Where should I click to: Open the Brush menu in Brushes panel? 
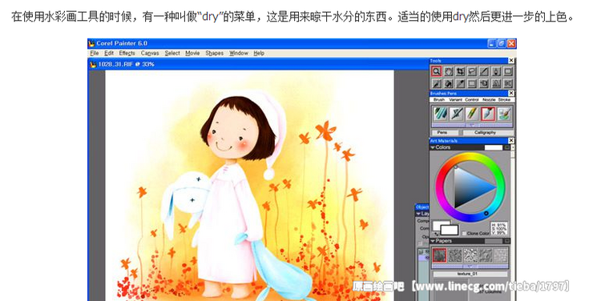(x=439, y=99)
